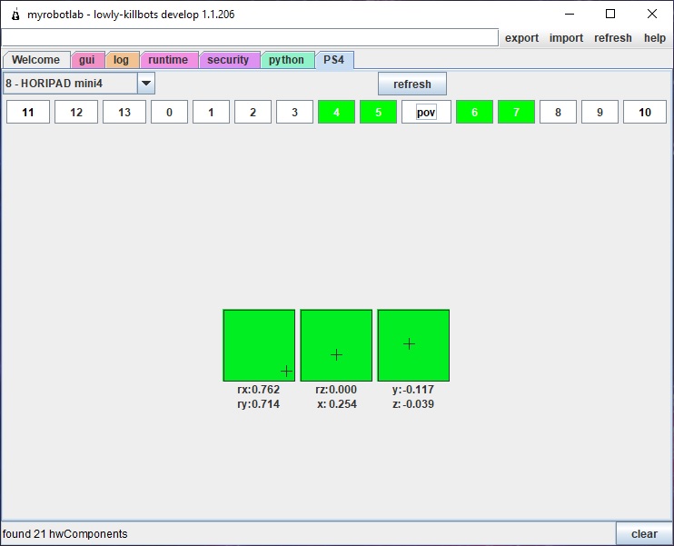Click top-right refresh menu item
This screenshot has width=674, height=546.
coord(613,38)
